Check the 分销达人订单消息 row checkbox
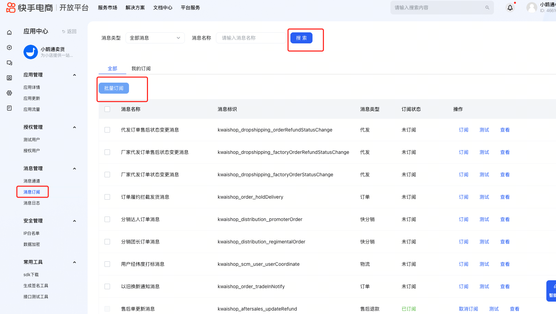556x314 pixels. pyautogui.click(x=107, y=219)
